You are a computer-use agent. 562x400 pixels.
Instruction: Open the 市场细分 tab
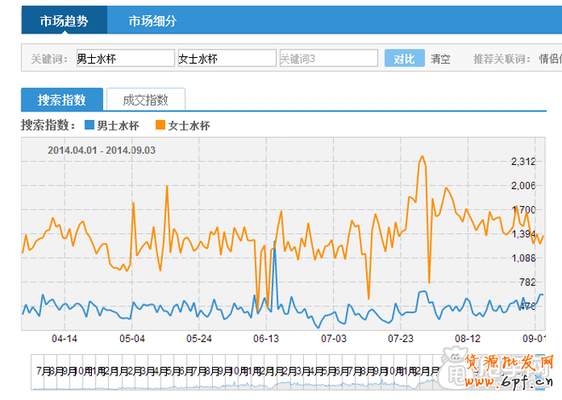152,21
